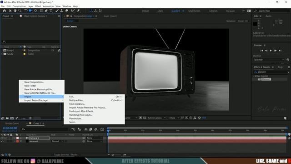This screenshot has width=291, height=164.
Task: Expand the element layer properties
Action: pos(15,141)
